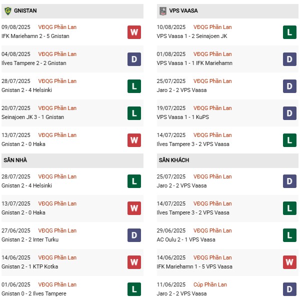Screen dimensions: 300x302
Task: Click the Gnistan team logo icon
Action: [7, 10]
